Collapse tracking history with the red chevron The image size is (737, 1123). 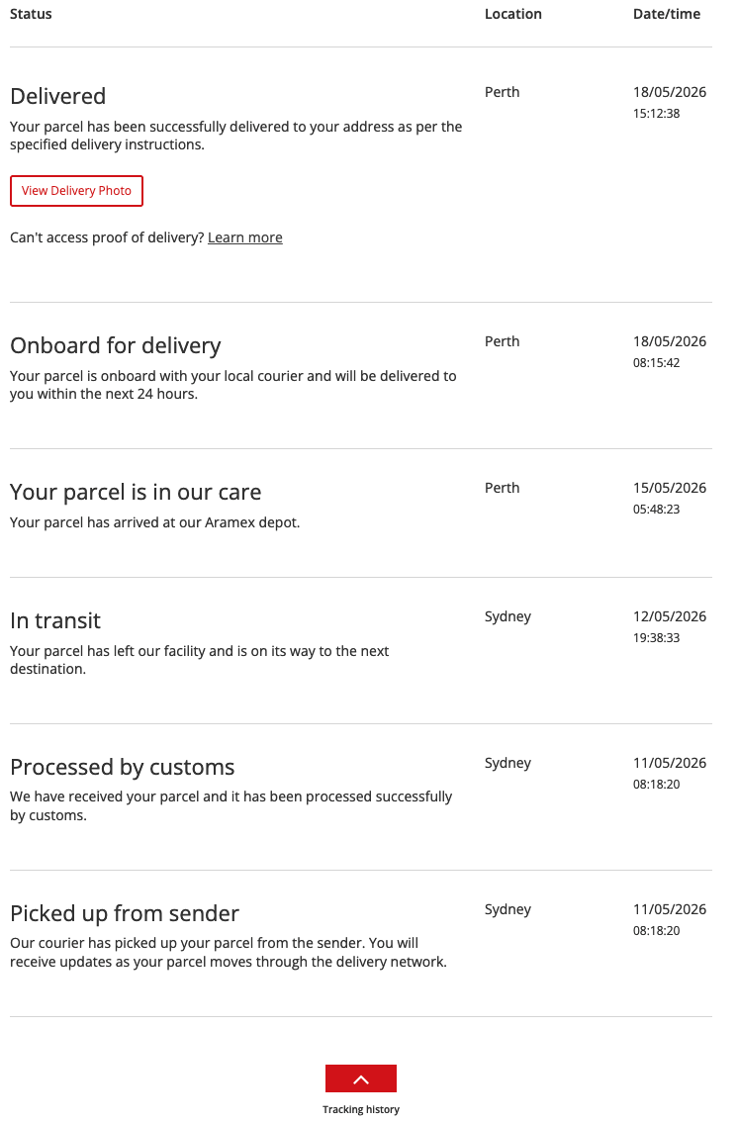click(361, 1078)
